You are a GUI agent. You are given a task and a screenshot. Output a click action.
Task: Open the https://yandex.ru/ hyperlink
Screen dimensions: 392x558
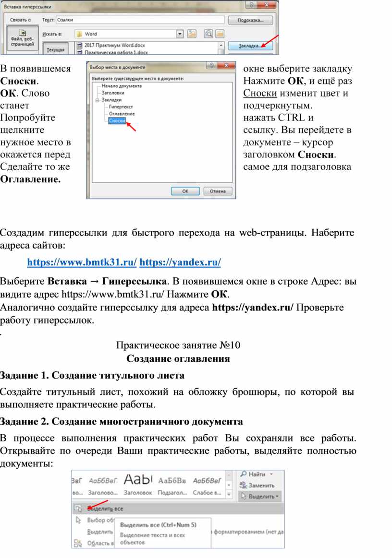coord(180,262)
